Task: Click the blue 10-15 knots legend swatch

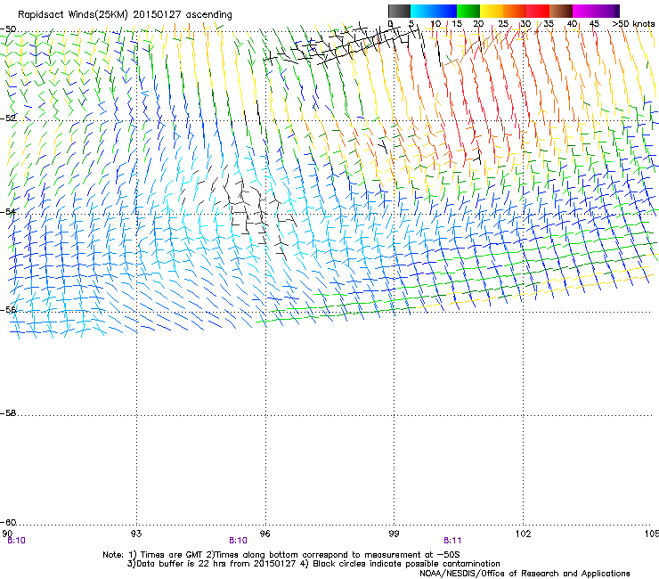Action: (445, 11)
